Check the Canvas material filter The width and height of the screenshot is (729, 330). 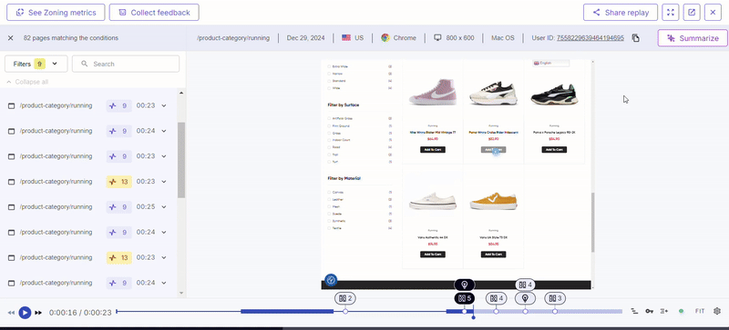330,192
